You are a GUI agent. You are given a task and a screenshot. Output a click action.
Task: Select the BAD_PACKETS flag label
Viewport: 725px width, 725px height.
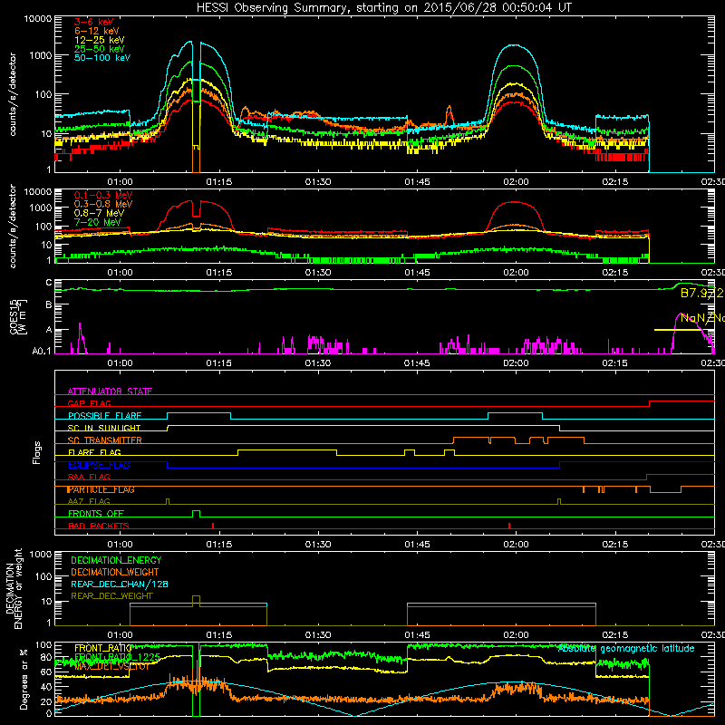click(x=99, y=526)
